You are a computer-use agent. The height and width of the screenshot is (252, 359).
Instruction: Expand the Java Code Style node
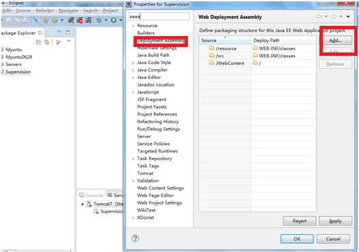tap(133, 63)
